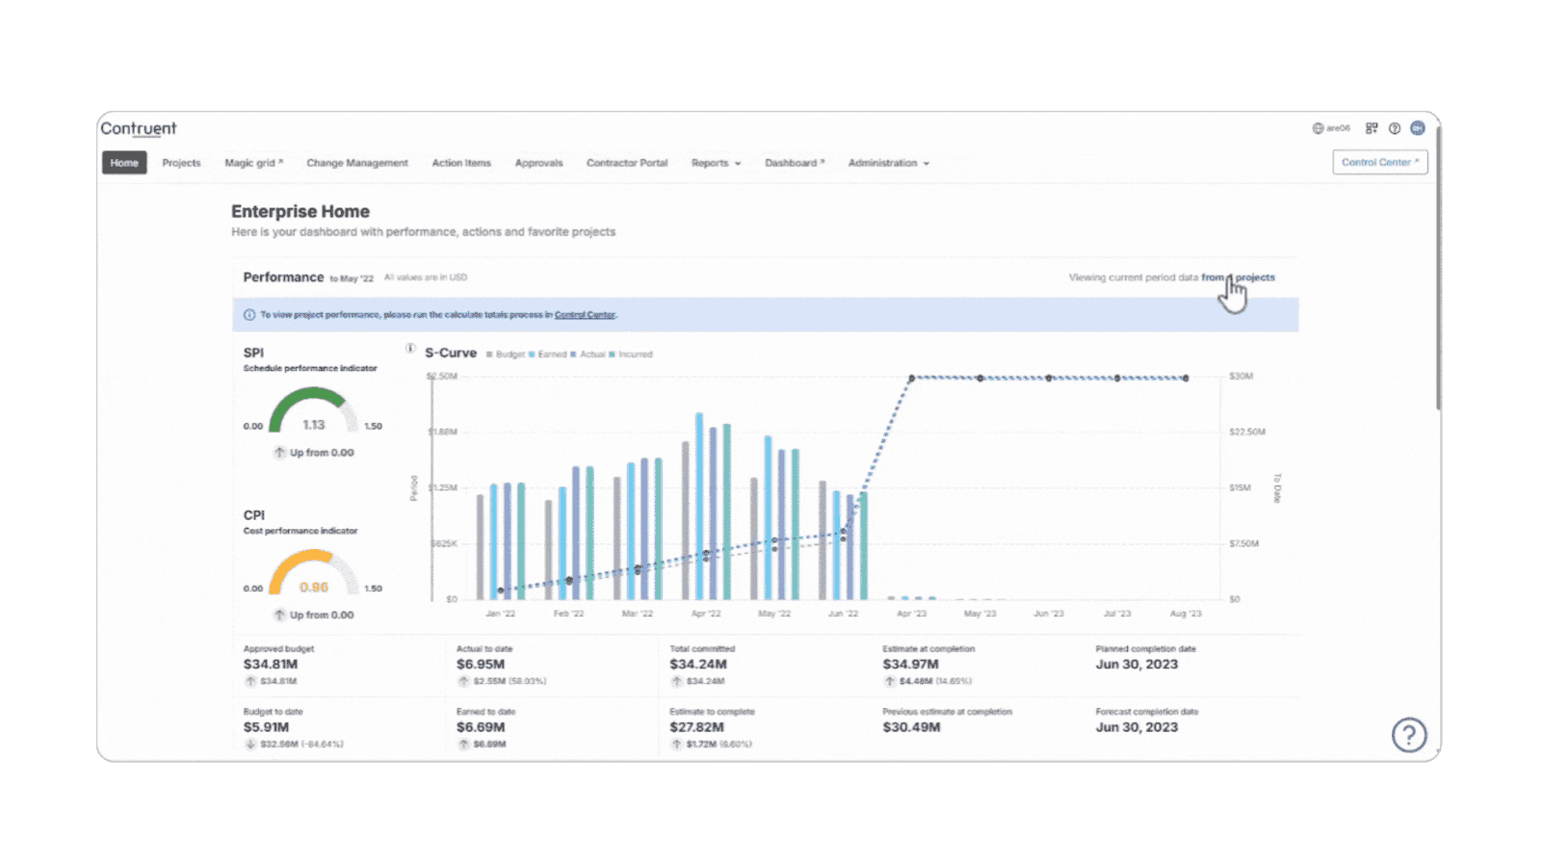Click the user avatar in the top-right corner

pyautogui.click(x=1417, y=127)
